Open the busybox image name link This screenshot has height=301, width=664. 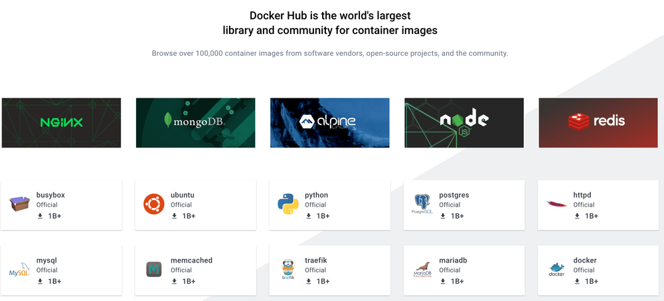(50, 195)
